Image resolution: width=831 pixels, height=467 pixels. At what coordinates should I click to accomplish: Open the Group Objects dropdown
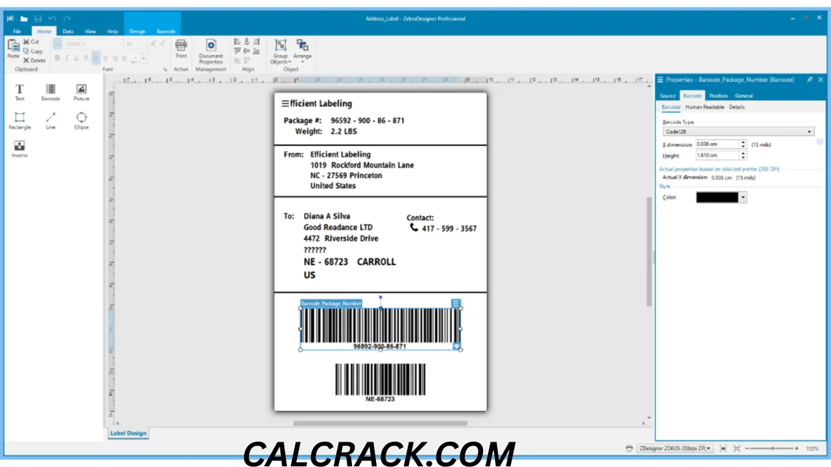pos(280,51)
